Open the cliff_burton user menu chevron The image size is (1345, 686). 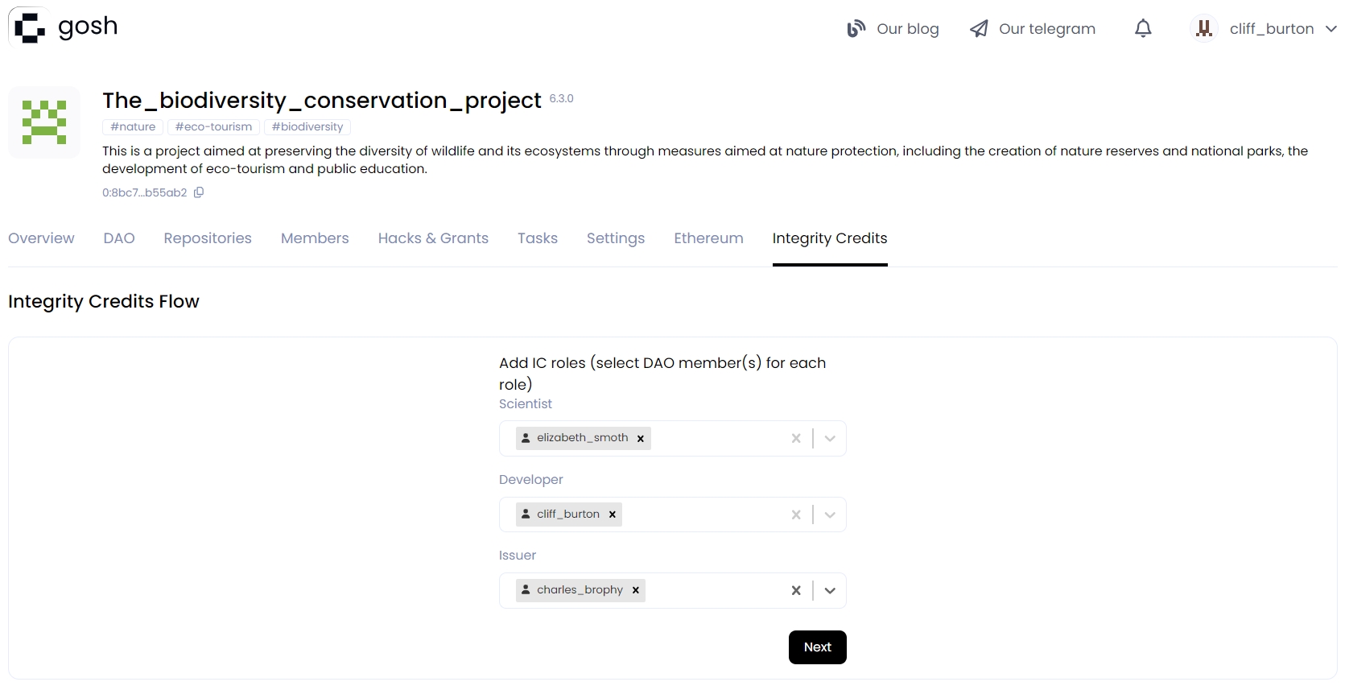point(1331,29)
